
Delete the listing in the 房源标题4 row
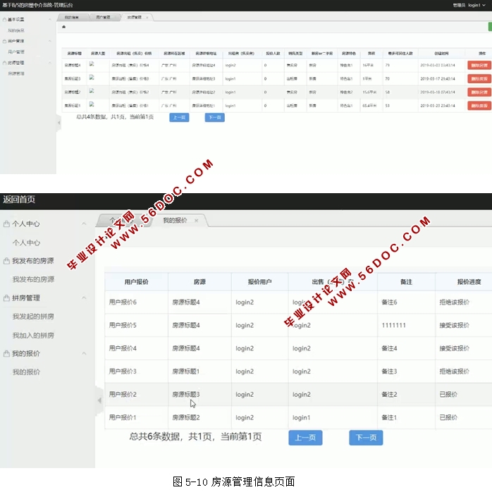pyautogui.click(x=479, y=66)
